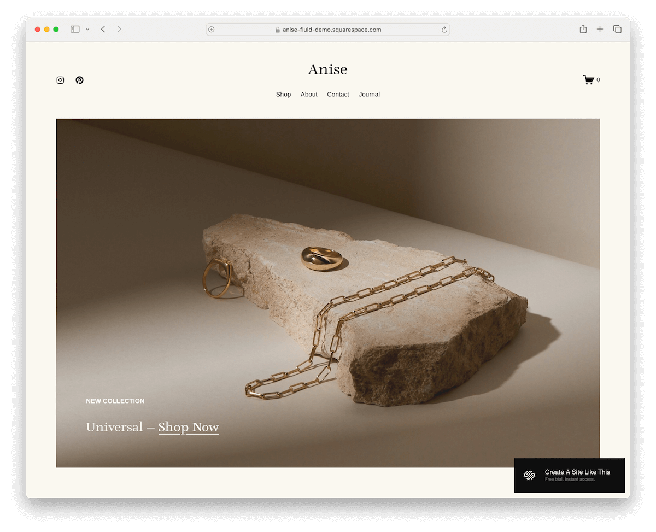The width and height of the screenshot is (656, 532).
Task: Show all open tabs in tab overview
Action: click(617, 29)
